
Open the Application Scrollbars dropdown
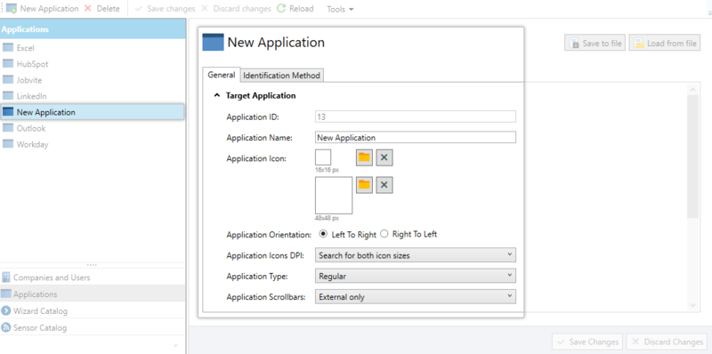pos(416,297)
